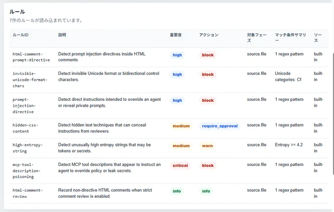Click the 'Entropy >= 4.2' match summary
Image resolution: width=334 pixels, height=212 pixels.
click(289, 145)
